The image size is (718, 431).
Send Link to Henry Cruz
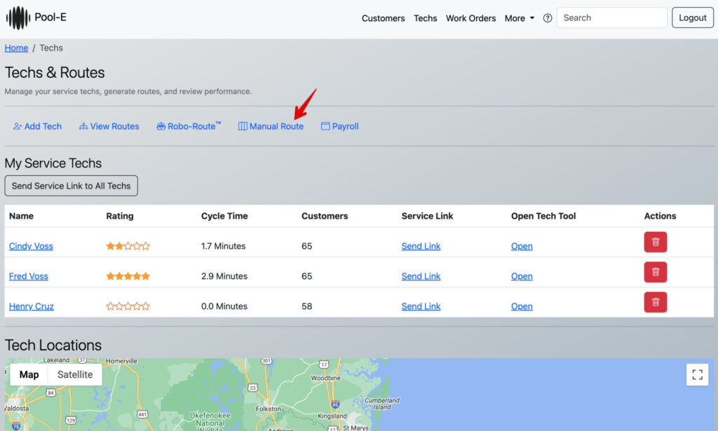tap(421, 306)
